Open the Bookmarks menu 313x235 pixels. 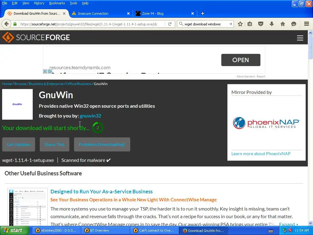[x=57, y=3]
